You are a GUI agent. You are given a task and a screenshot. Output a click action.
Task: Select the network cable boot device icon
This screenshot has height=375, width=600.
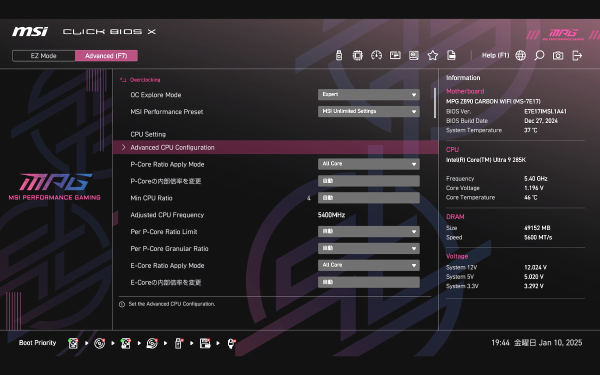click(231, 343)
